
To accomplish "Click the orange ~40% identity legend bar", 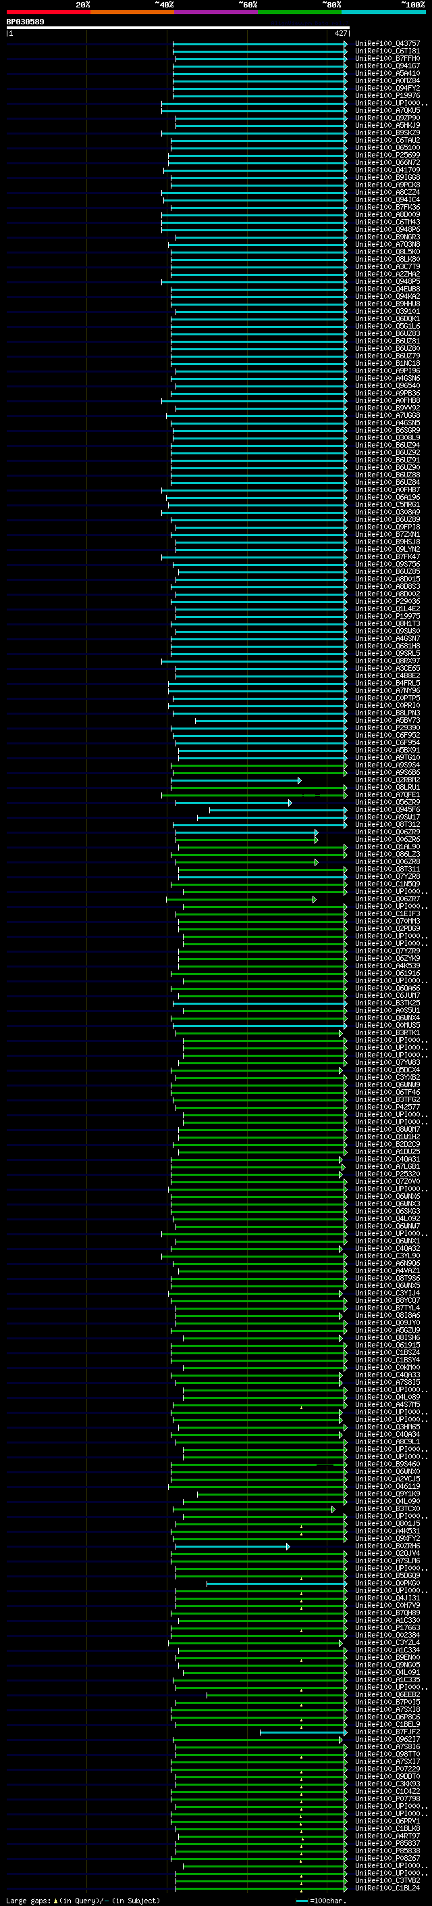I will [x=132, y=12].
